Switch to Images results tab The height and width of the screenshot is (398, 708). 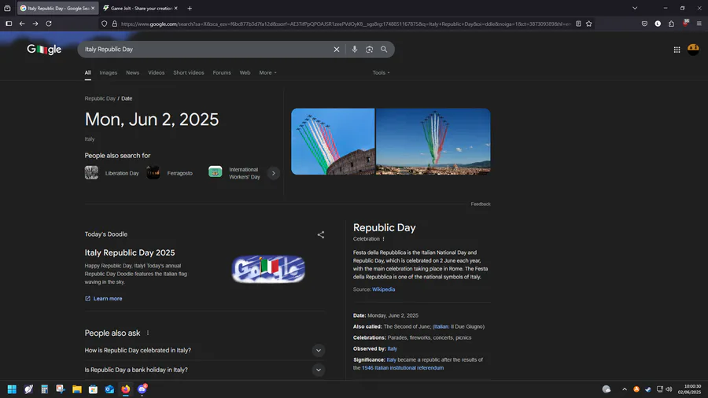pos(109,72)
